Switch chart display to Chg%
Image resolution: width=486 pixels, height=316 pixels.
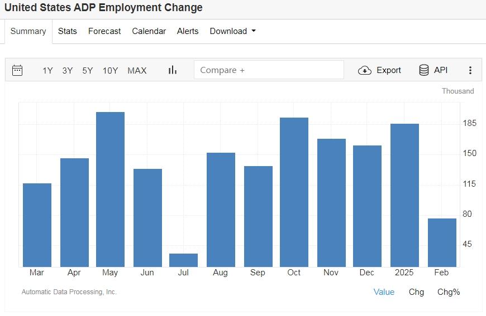(449, 292)
